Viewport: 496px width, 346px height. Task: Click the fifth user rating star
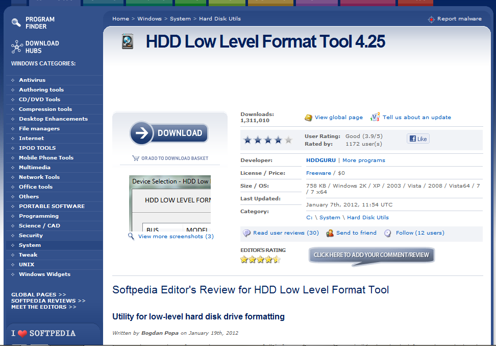[x=288, y=140]
